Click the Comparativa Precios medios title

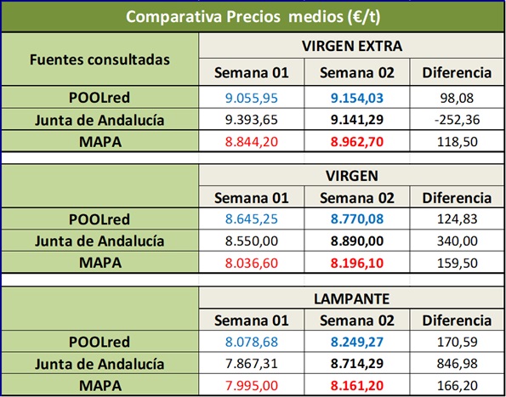253,17
